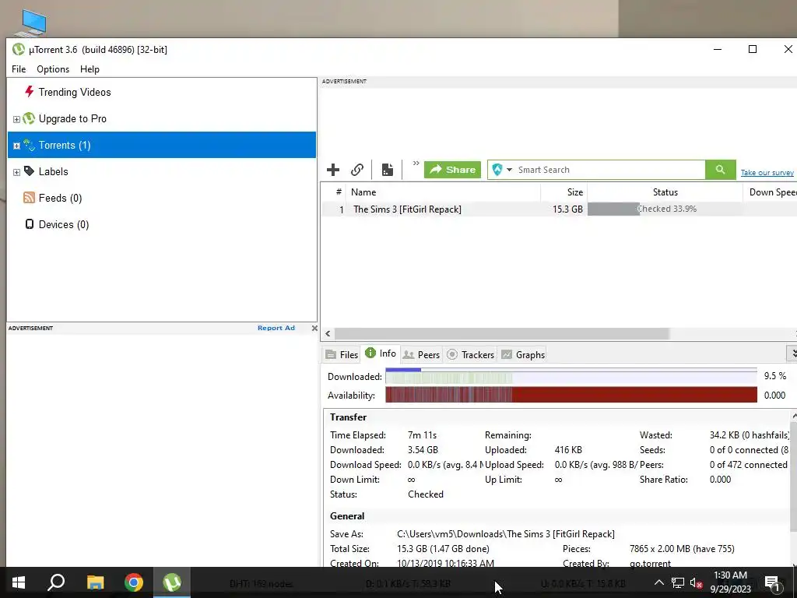This screenshot has height=598, width=797.
Task: Switch to the Trackers tab
Action: tap(471, 355)
